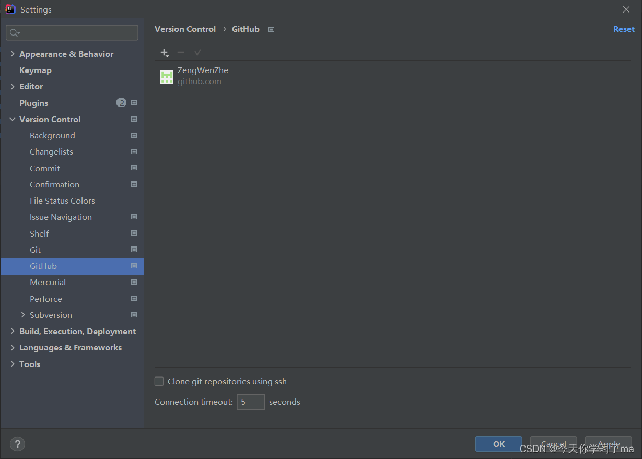This screenshot has width=642, height=459.
Task: Open the Plugins settings page
Action: (x=33, y=103)
